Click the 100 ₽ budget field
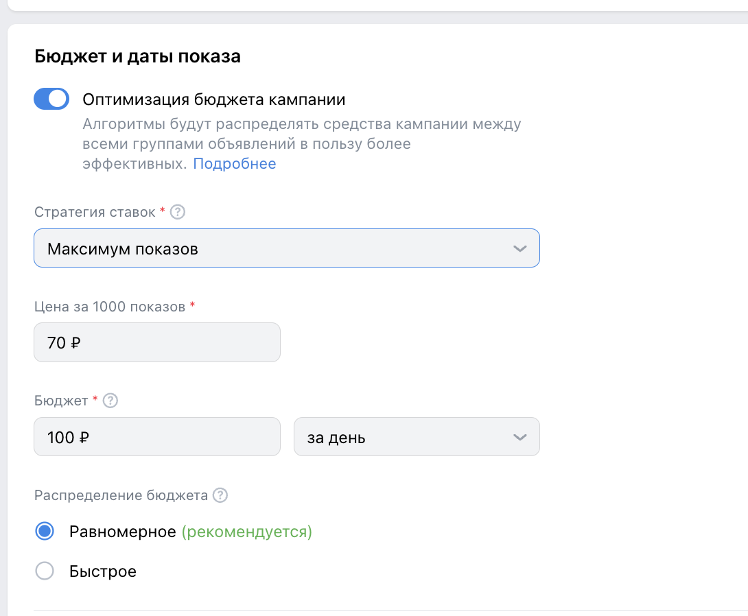748x616 pixels. point(157,437)
